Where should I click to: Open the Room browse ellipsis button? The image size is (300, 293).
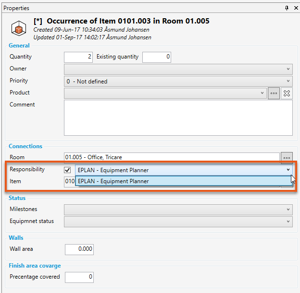287,157
